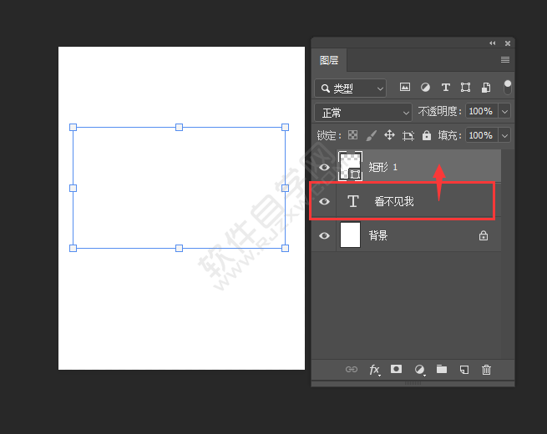This screenshot has width=547, height=434.
Task: Click the top-center transform handle
Action: point(179,127)
